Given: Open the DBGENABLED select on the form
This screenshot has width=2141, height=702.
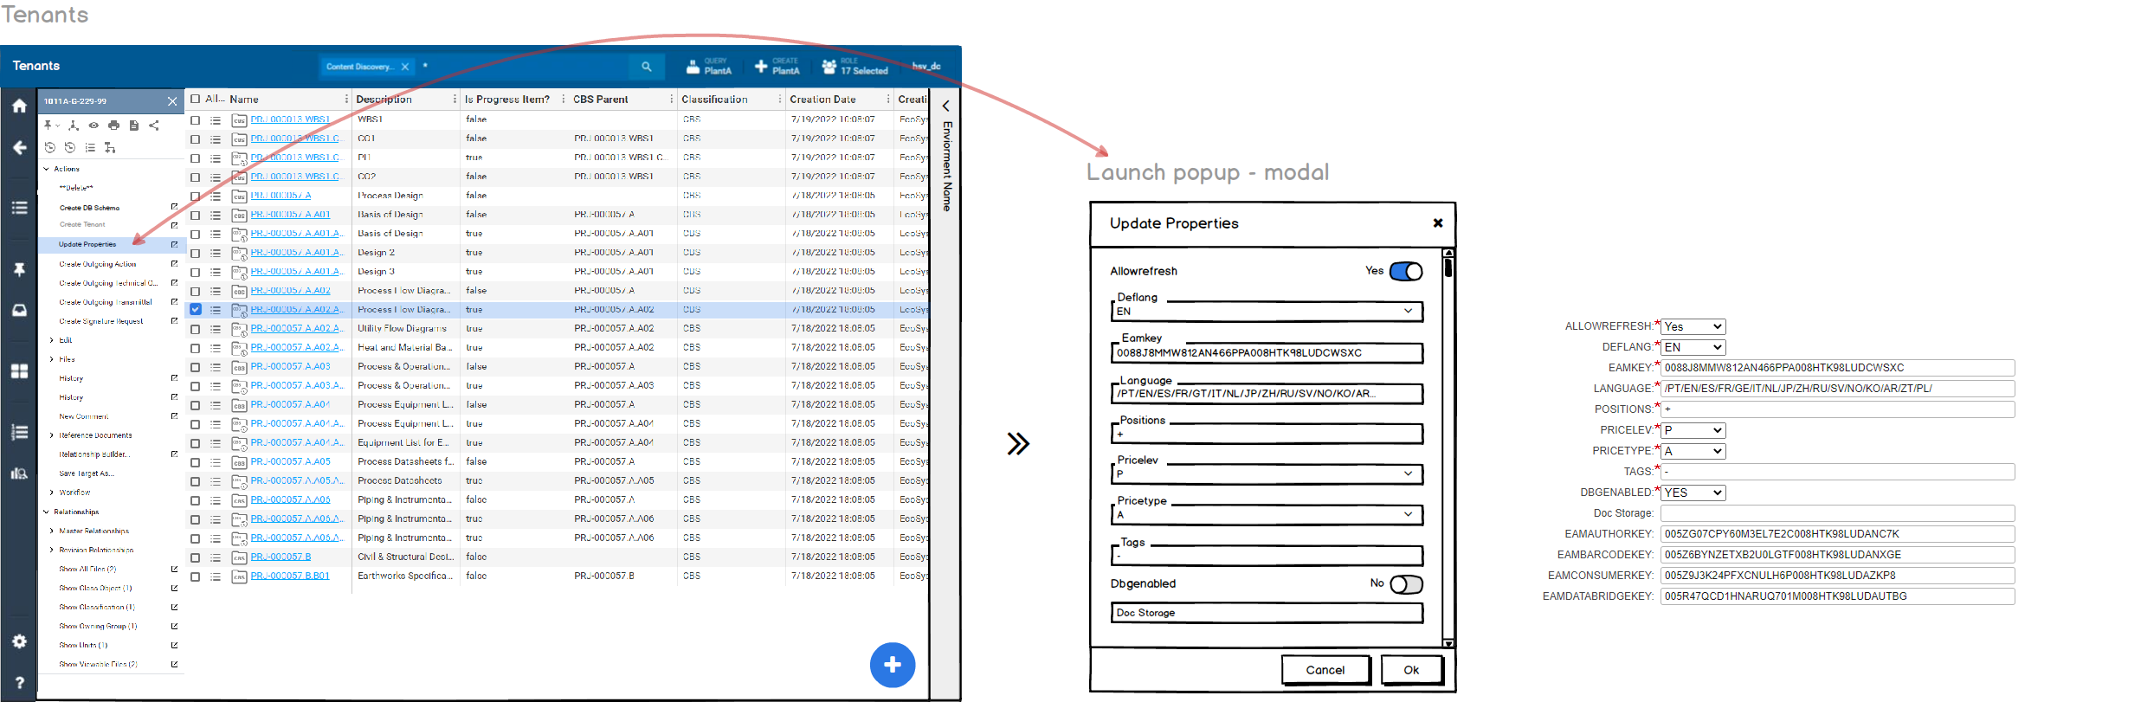Looking at the screenshot, I should click(1693, 493).
